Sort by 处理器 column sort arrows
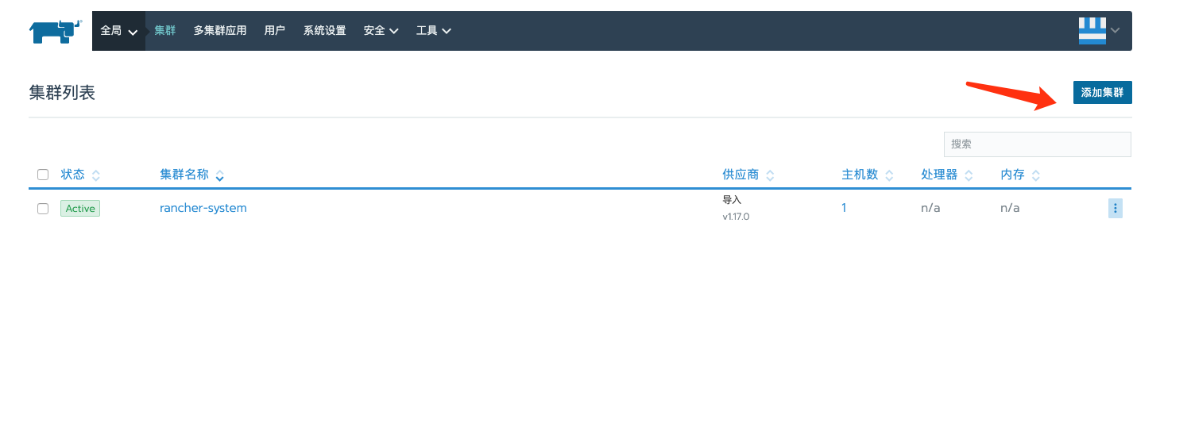Screen dimensions: 1191x442 pyautogui.click(x=968, y=175)
